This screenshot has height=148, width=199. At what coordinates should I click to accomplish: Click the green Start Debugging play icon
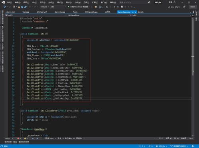click(x=68, y=7)
